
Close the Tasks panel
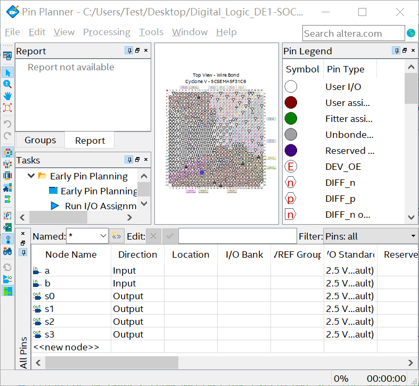(x=146, y=159)
